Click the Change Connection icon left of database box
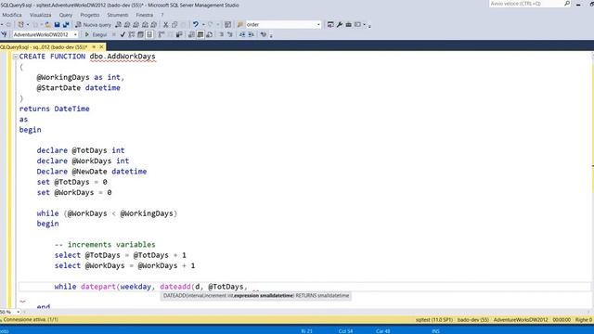Screen dimensions: 594x334 [x=4, y=34]
